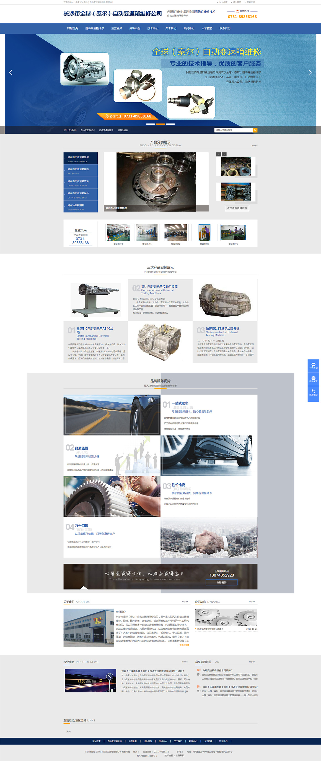The height and width of the screenshot is (761, 321).
Task: Advance banner with right arrow
Action: (310, 72)
